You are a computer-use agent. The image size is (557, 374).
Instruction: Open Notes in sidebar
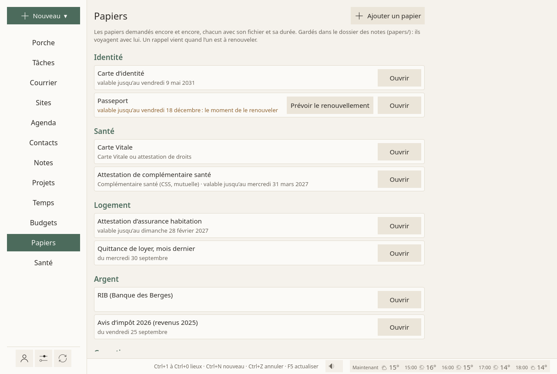[44, 163]
